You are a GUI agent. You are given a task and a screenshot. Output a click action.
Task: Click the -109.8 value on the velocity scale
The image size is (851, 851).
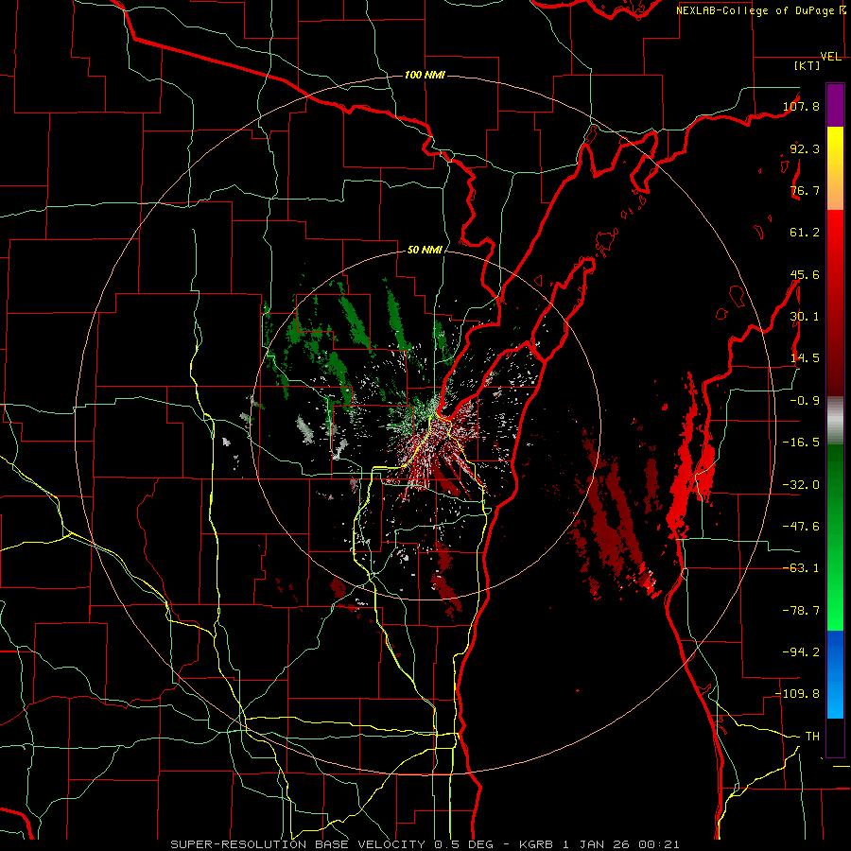pyautogui.click(x=798, y=694)
